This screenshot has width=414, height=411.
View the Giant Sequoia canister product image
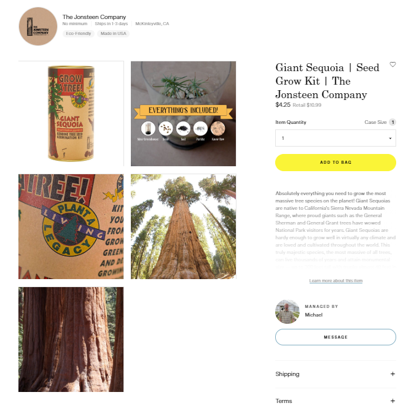[71, 113]
